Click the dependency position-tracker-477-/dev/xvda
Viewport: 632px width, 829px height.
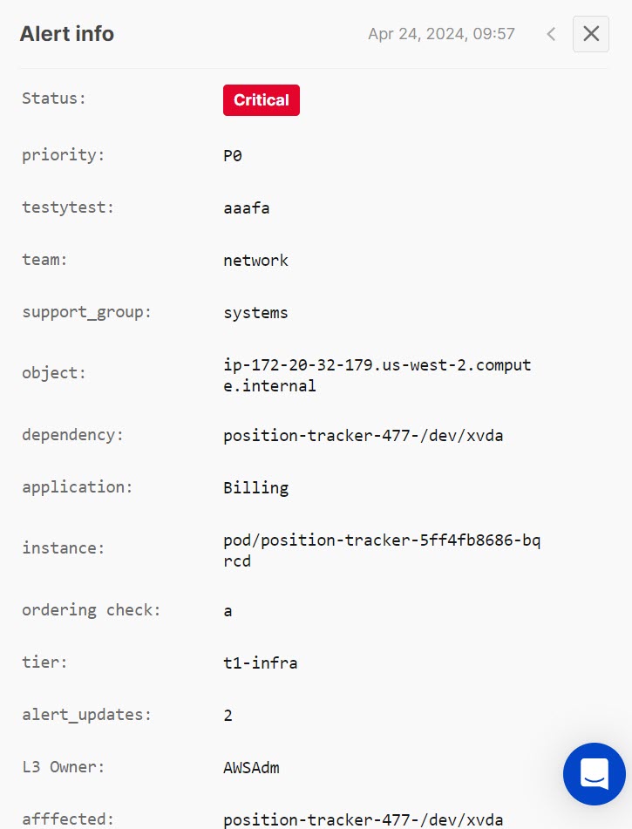(x=364, y=435)
